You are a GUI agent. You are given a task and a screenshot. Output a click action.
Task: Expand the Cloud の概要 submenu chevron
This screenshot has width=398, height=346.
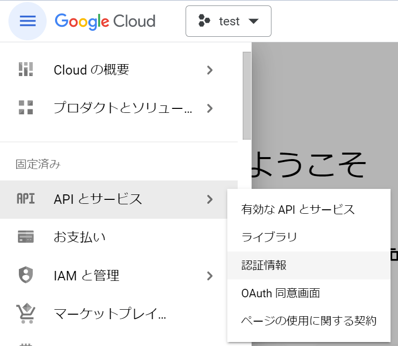point(209,70)
